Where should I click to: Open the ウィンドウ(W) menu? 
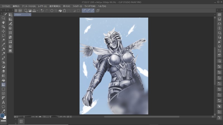90,6
